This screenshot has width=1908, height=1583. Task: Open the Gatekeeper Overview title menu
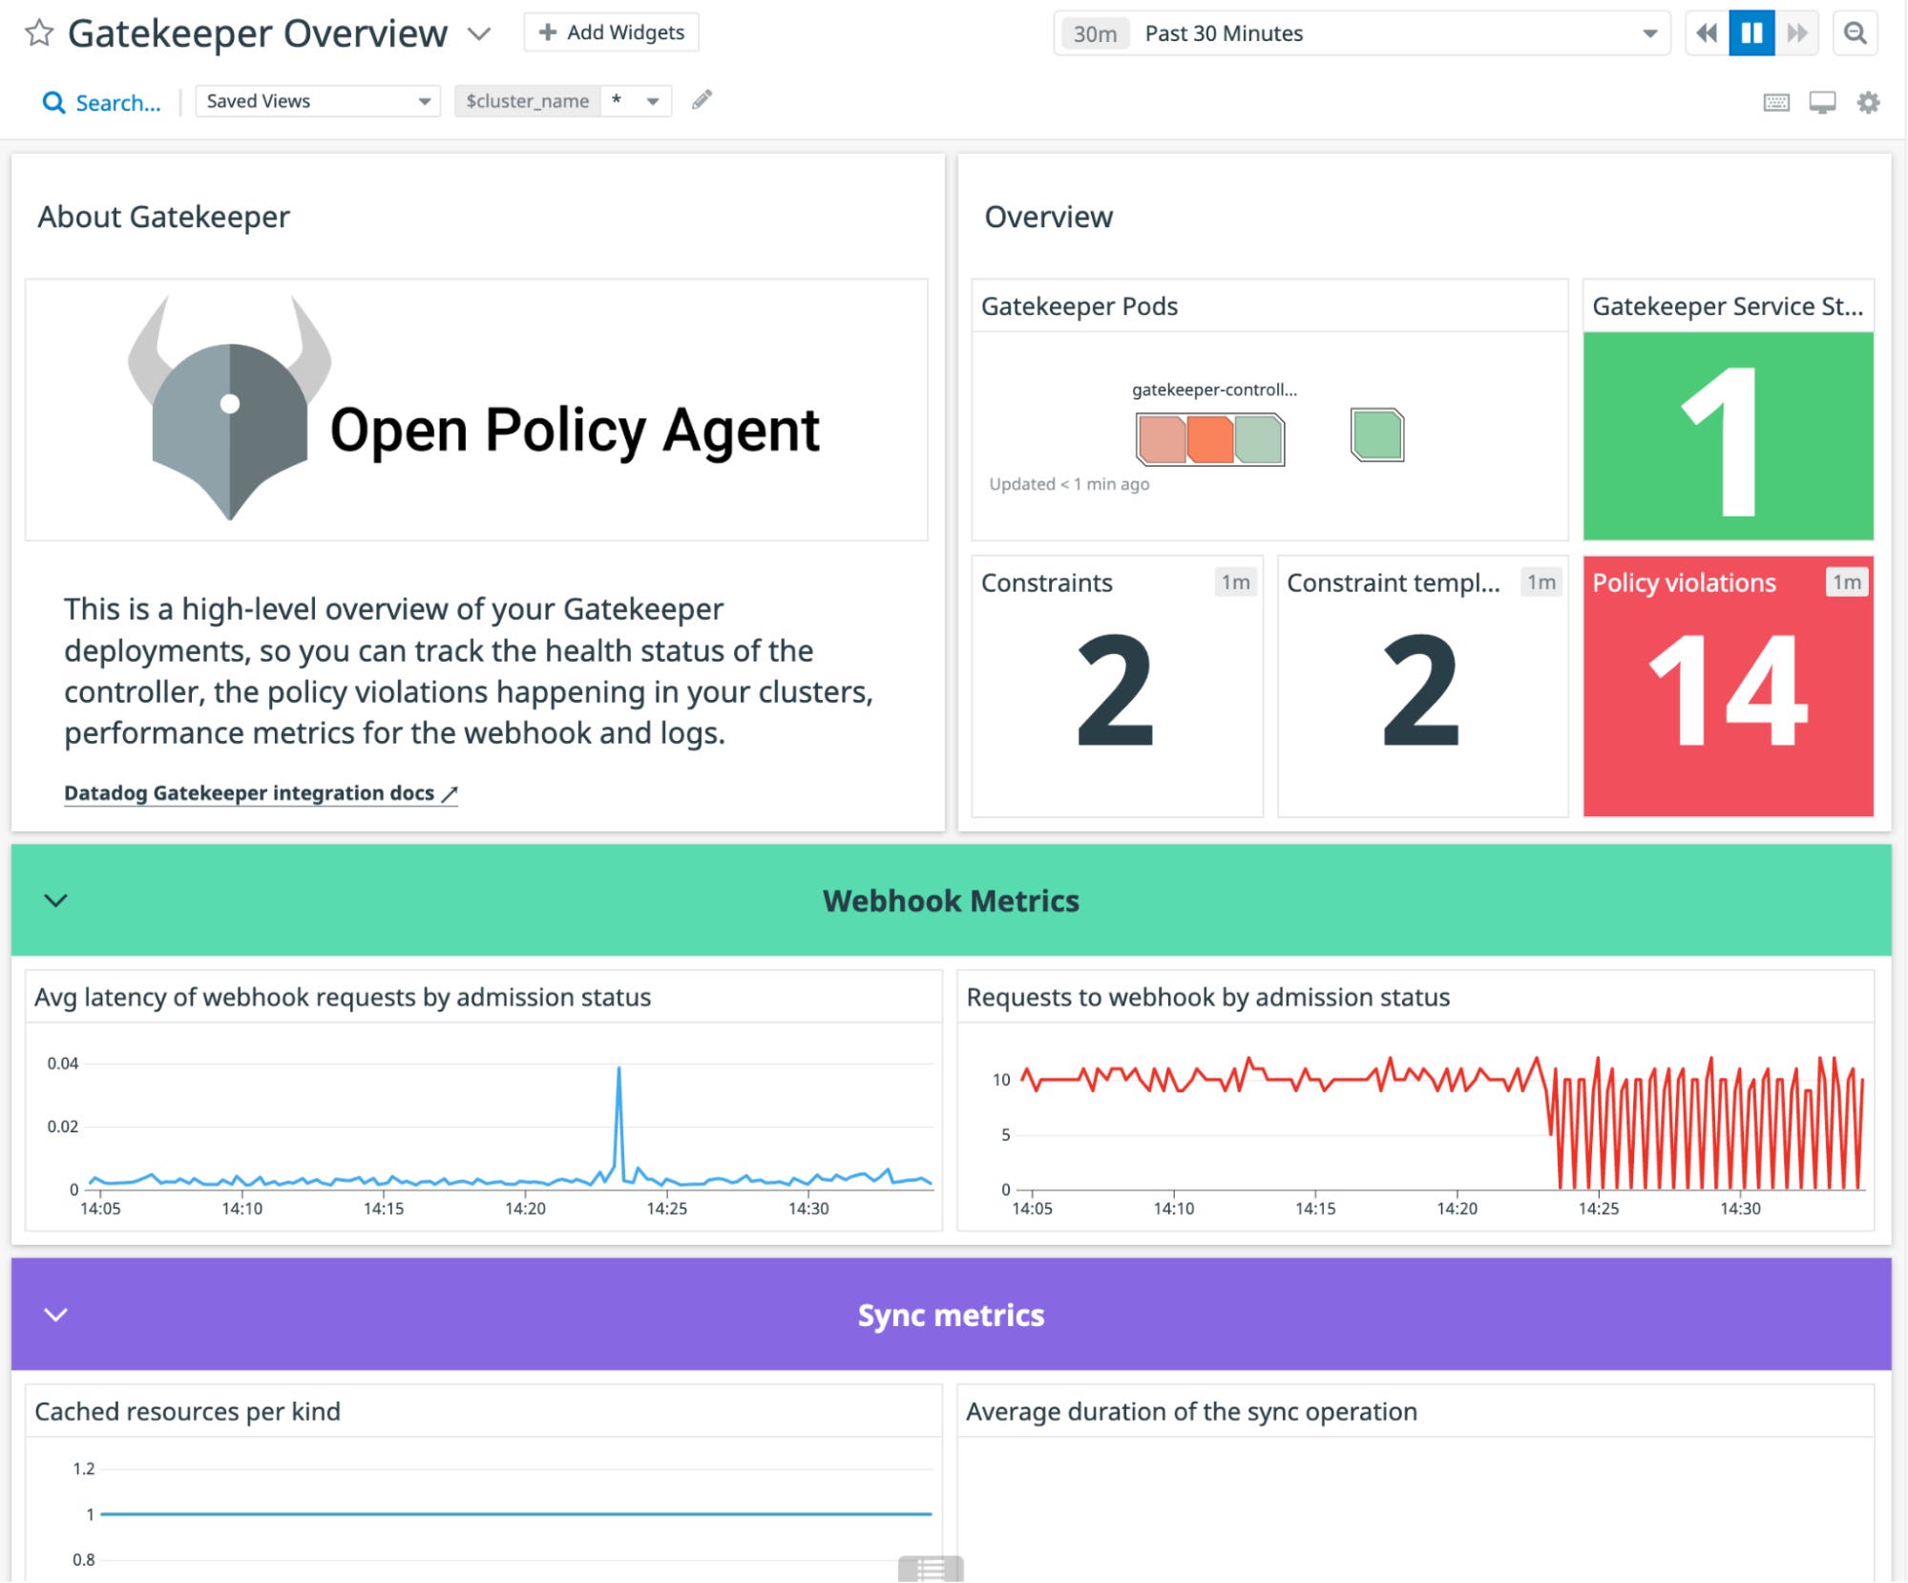click(477, 33)
